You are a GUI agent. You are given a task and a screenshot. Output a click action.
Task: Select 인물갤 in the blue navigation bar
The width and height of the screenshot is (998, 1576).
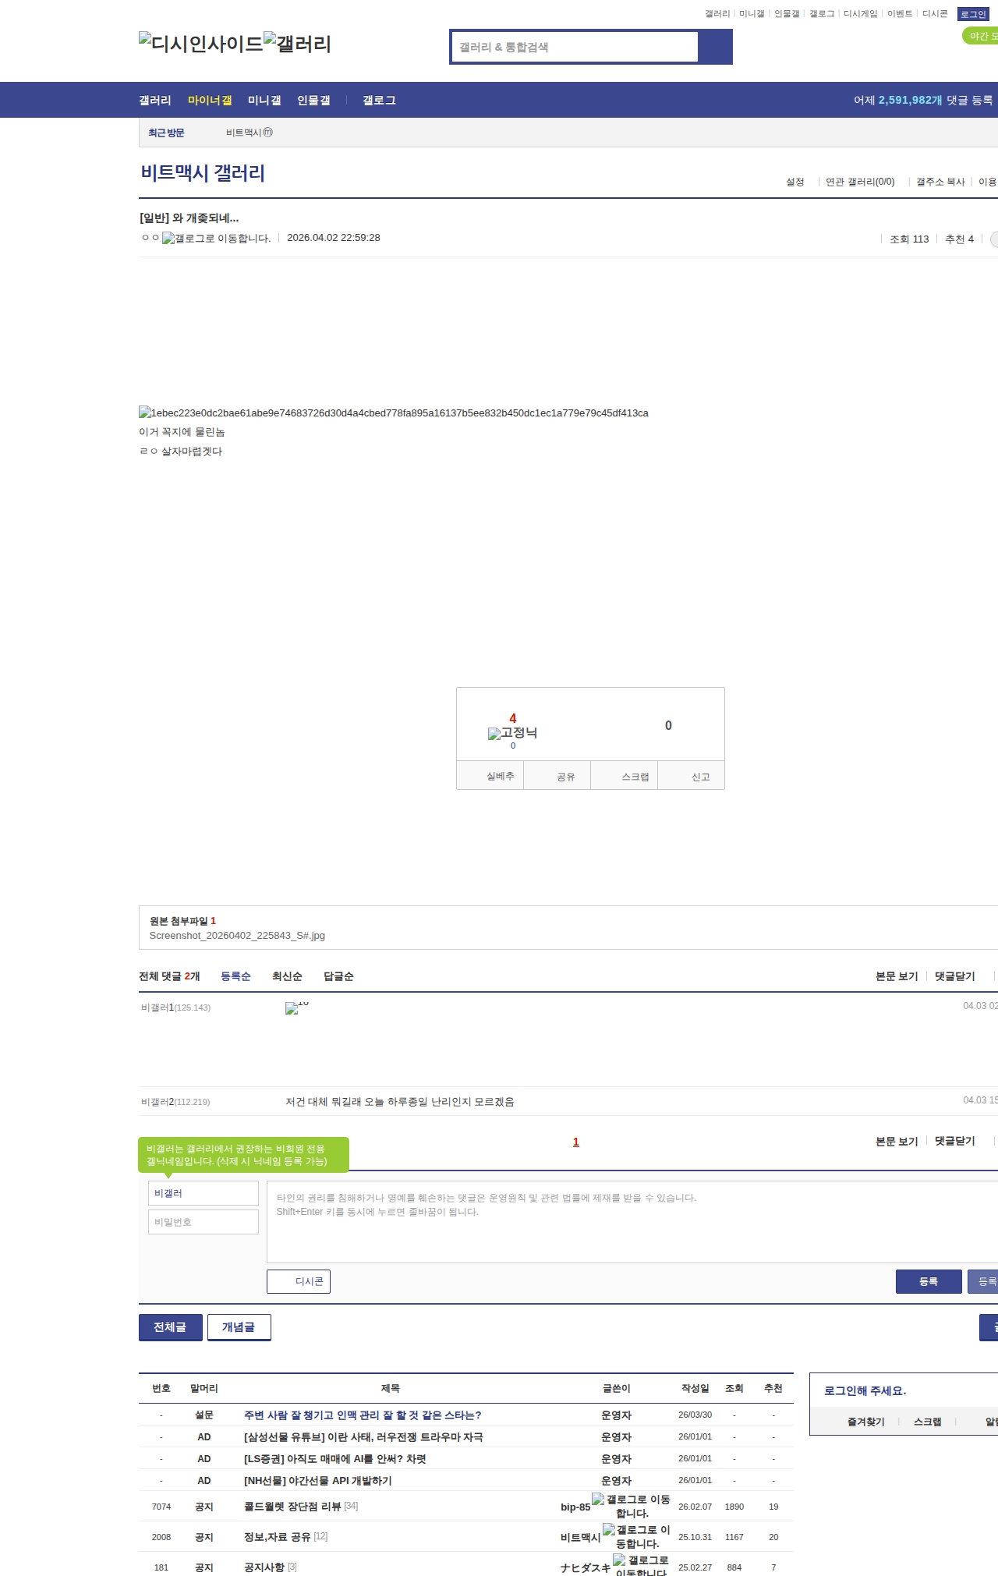coord(313,100)
